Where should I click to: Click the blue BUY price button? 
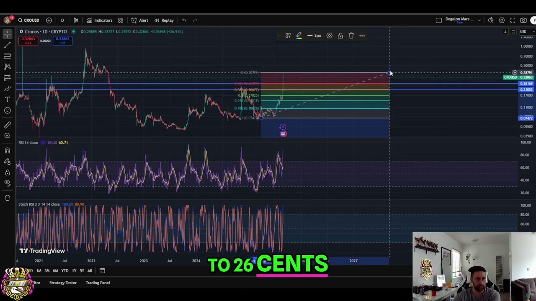point(62,41)
